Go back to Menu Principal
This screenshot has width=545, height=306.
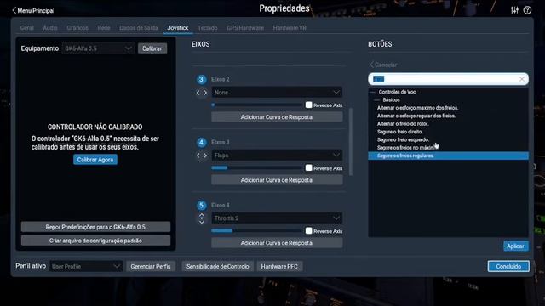pos(33,10)
